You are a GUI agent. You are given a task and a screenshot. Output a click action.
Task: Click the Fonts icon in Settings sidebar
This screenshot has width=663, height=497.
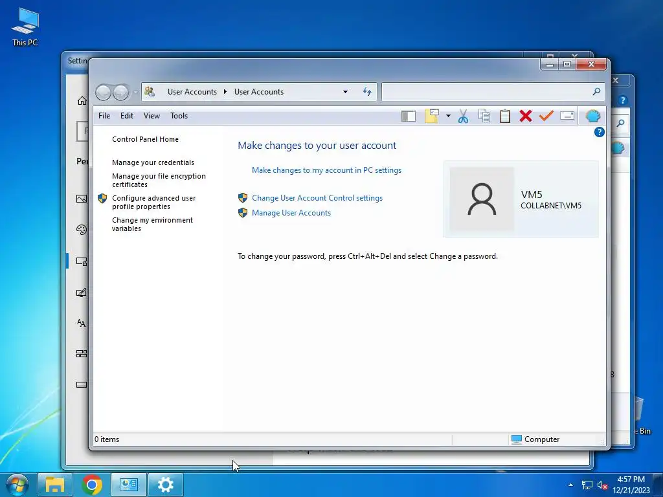pos(81,324)
